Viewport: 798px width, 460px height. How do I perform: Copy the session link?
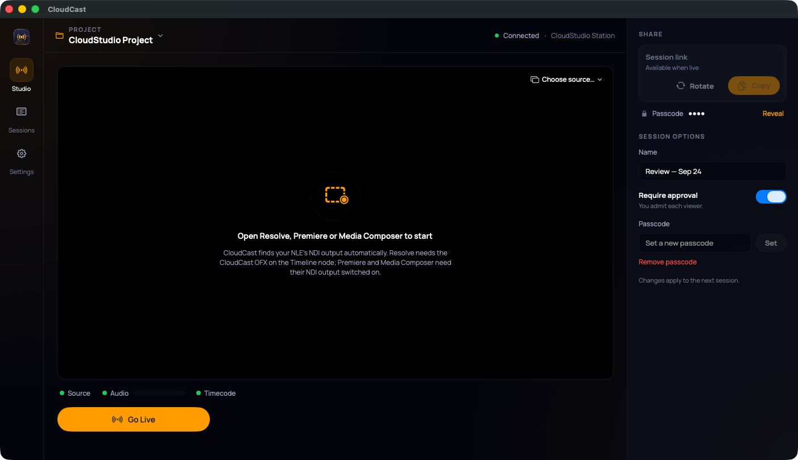click(754, 86)
